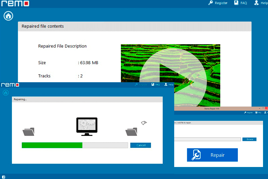
Task: Click the Home icon in the top window
Action: point(8,16)
